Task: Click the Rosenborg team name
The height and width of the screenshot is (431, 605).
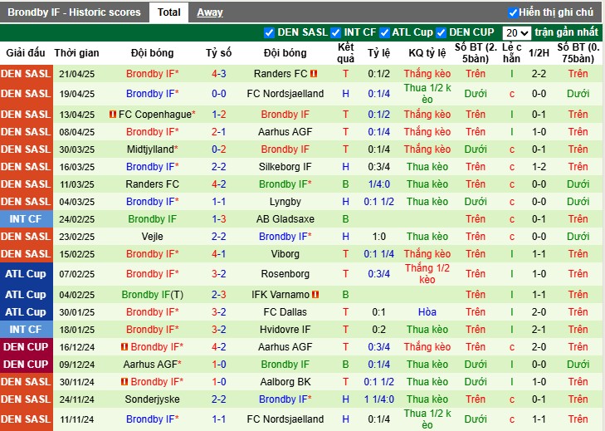Action: pos(285,274)
